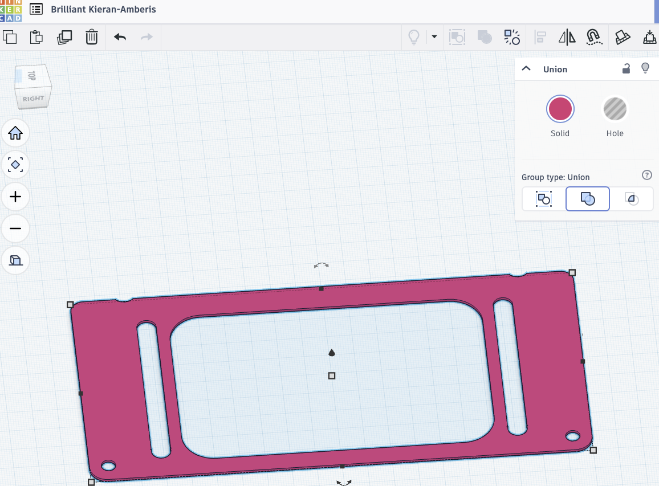The width and height of the screenshot is (659, 486).
Task: Zoom in using the plus button
Action: [15, 197]
